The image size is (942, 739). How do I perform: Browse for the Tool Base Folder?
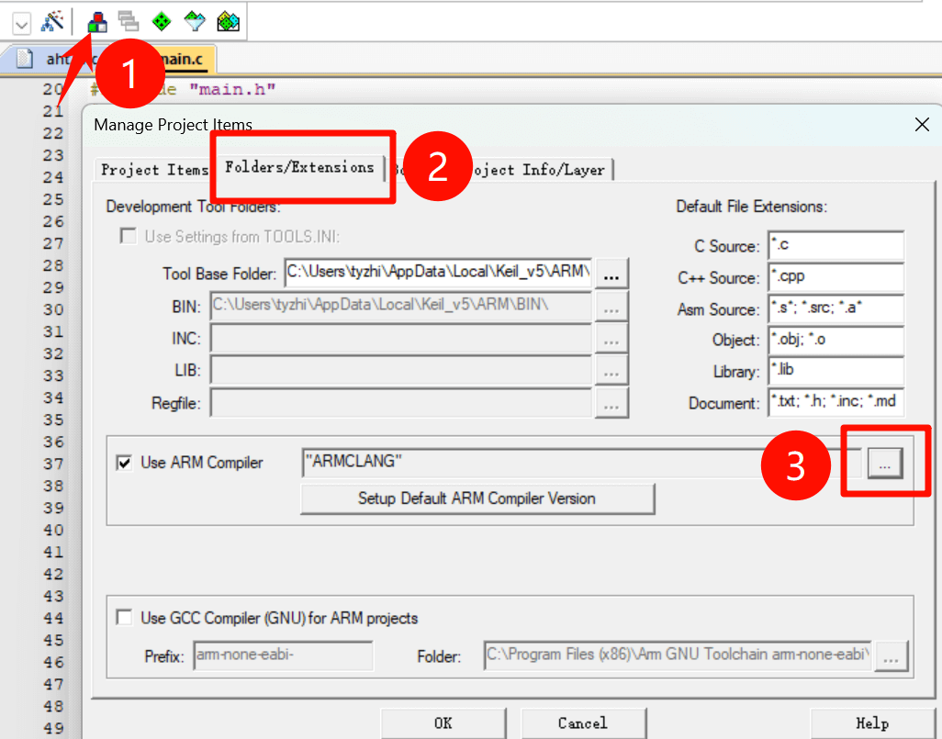tap(612, 274)
